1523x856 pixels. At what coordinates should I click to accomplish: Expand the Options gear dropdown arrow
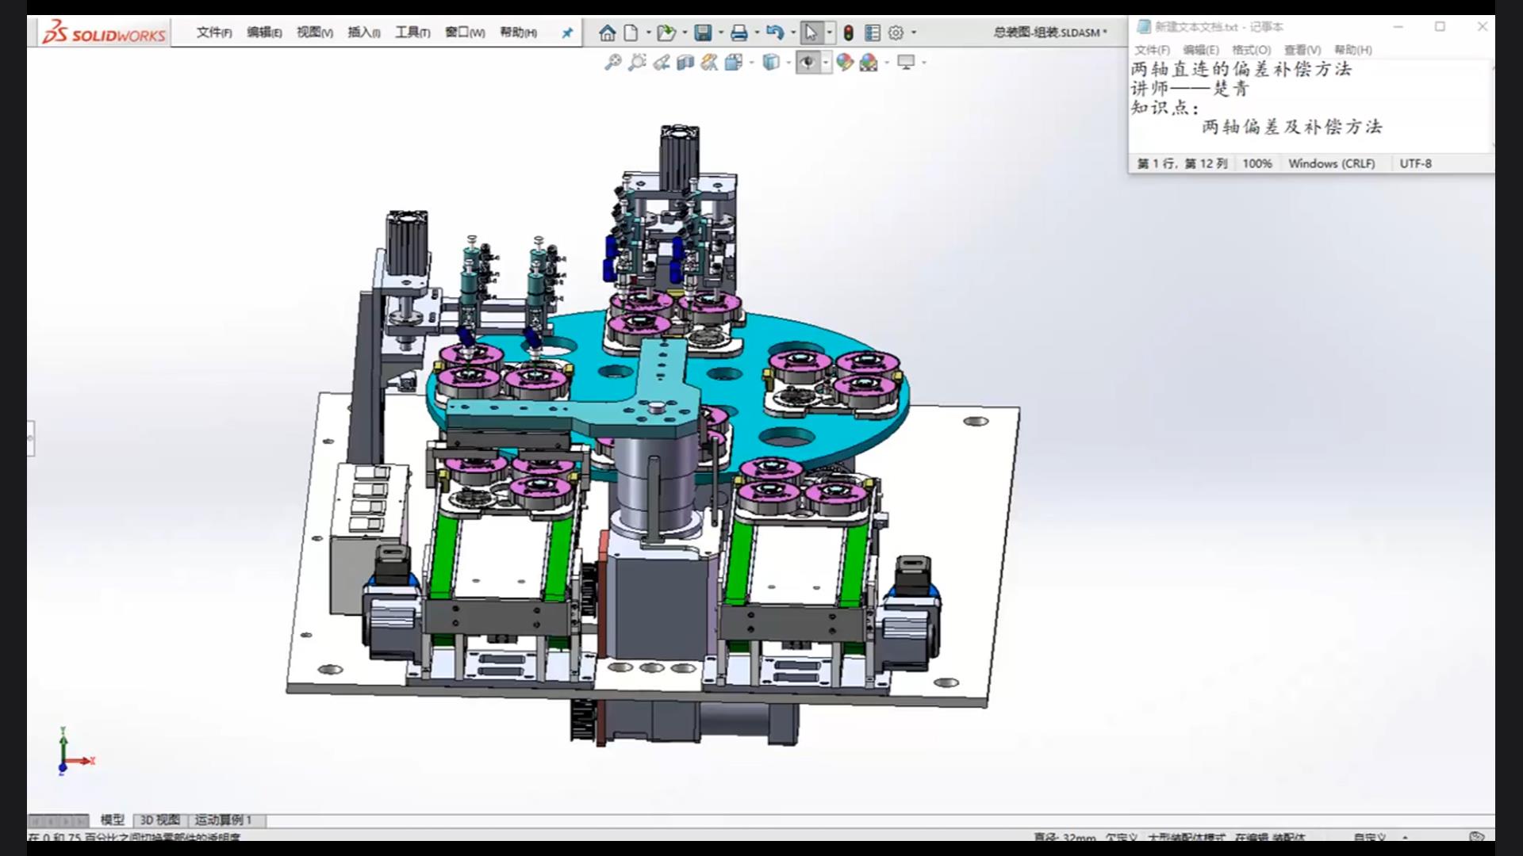(914, 32)
